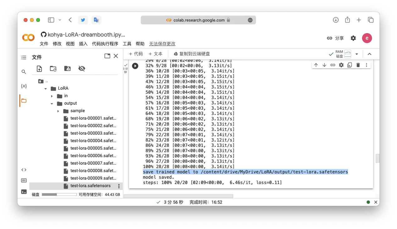Viewport: 397px width, 229px height.
Task: Open the RAM/disk resources dropdown arrow
Action: tap(357, 54)
